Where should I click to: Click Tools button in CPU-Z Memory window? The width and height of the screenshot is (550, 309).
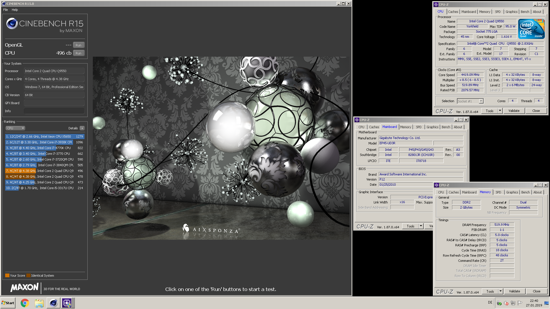tap(490, 291)
